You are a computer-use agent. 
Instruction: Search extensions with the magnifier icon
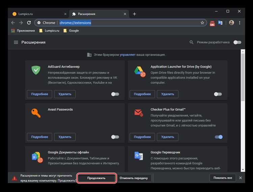pyautogui.click(x=191, y=42)
